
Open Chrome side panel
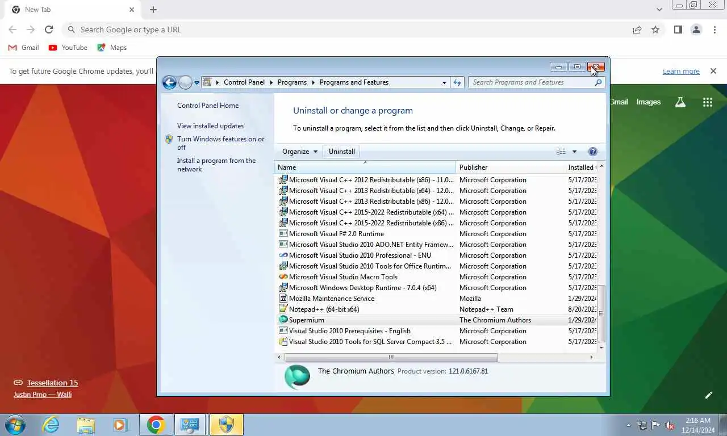[x=678, y=30]
